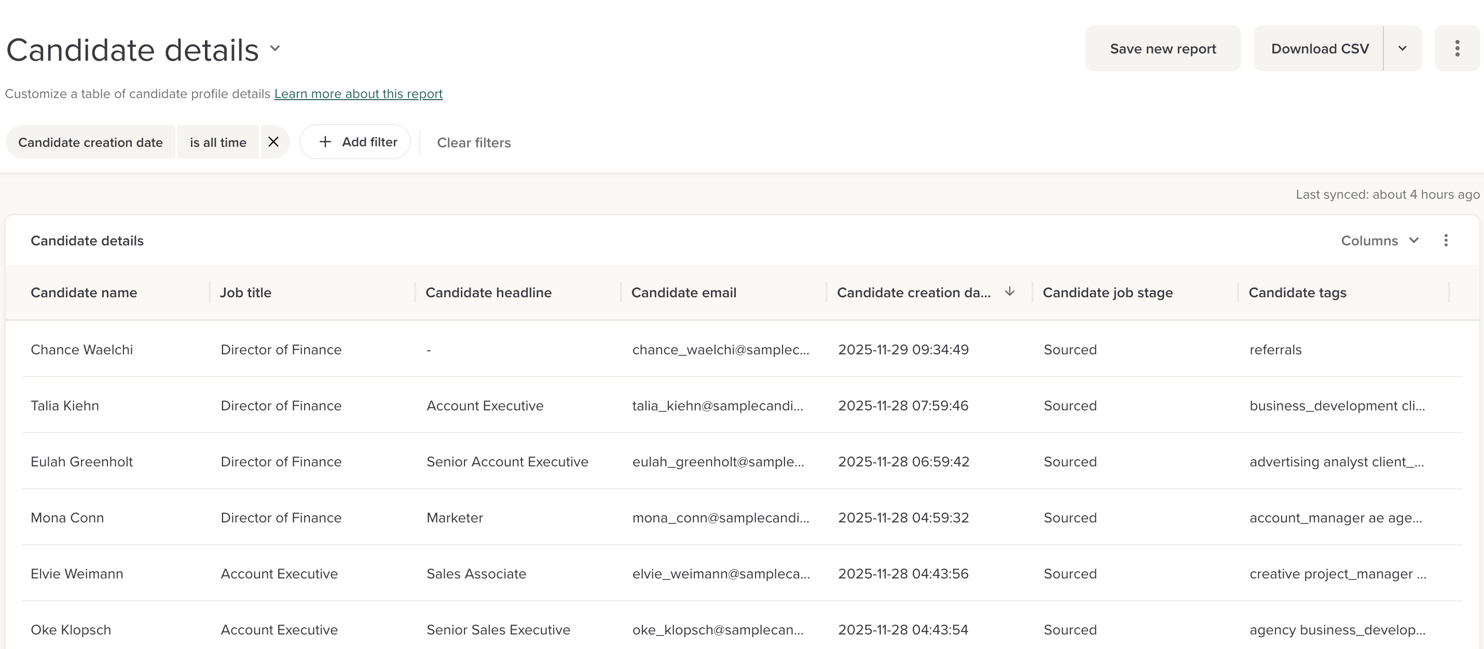Click the Save new report button
This screenshot has height=649, width=1484.
point(1162,48)
